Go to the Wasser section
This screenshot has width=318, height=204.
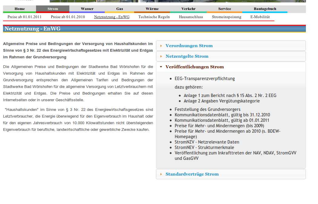click(x=87, y=9)
